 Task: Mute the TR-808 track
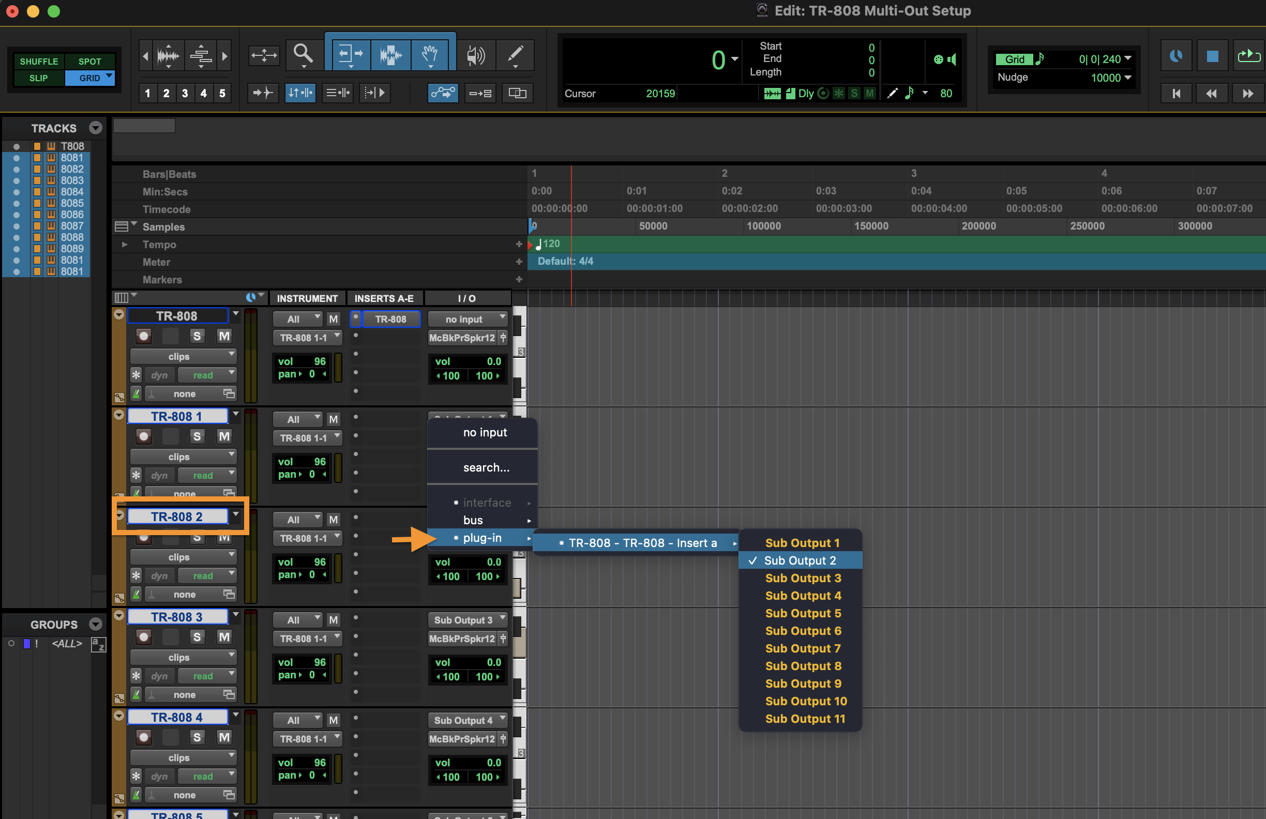[x=224, y=336]
